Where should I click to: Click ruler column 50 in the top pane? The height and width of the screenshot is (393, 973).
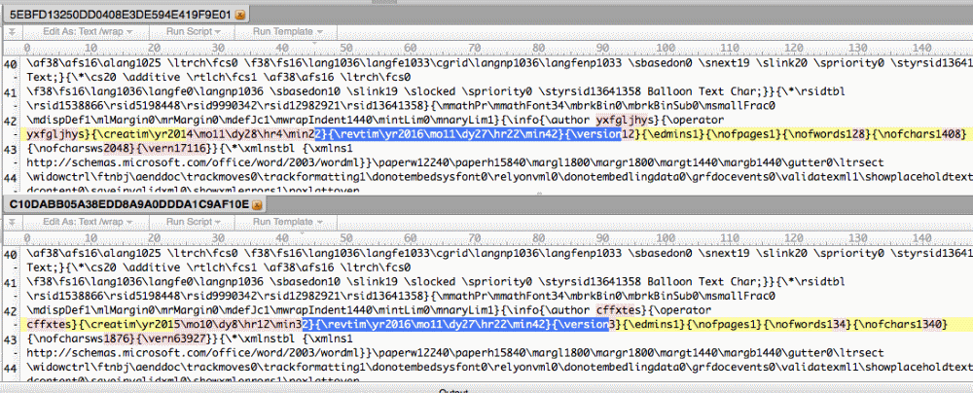[346, 48]
